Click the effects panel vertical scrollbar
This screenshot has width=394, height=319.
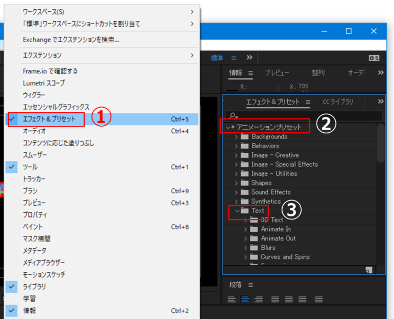380,144
